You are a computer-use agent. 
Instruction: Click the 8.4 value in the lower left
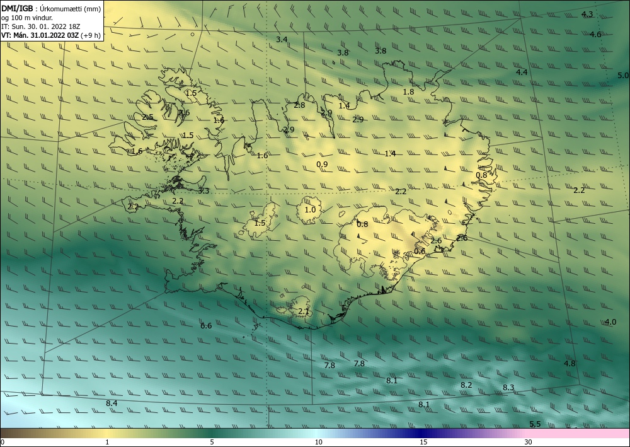(x=112, y=403)
